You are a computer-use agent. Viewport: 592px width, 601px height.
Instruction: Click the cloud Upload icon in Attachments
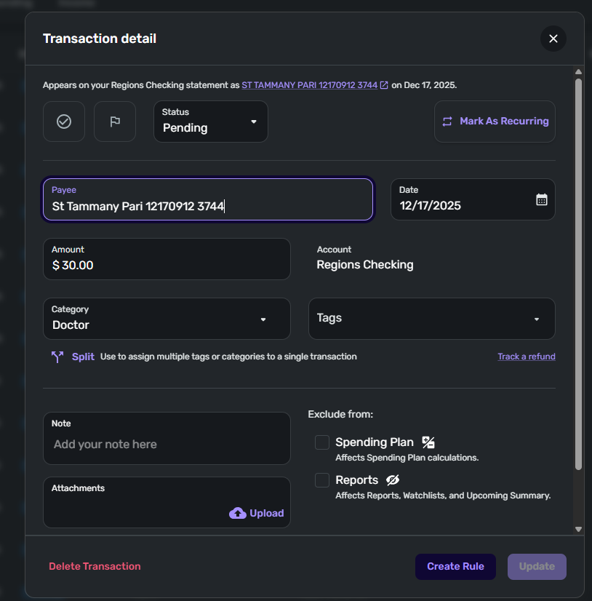(x=238, y=513)
